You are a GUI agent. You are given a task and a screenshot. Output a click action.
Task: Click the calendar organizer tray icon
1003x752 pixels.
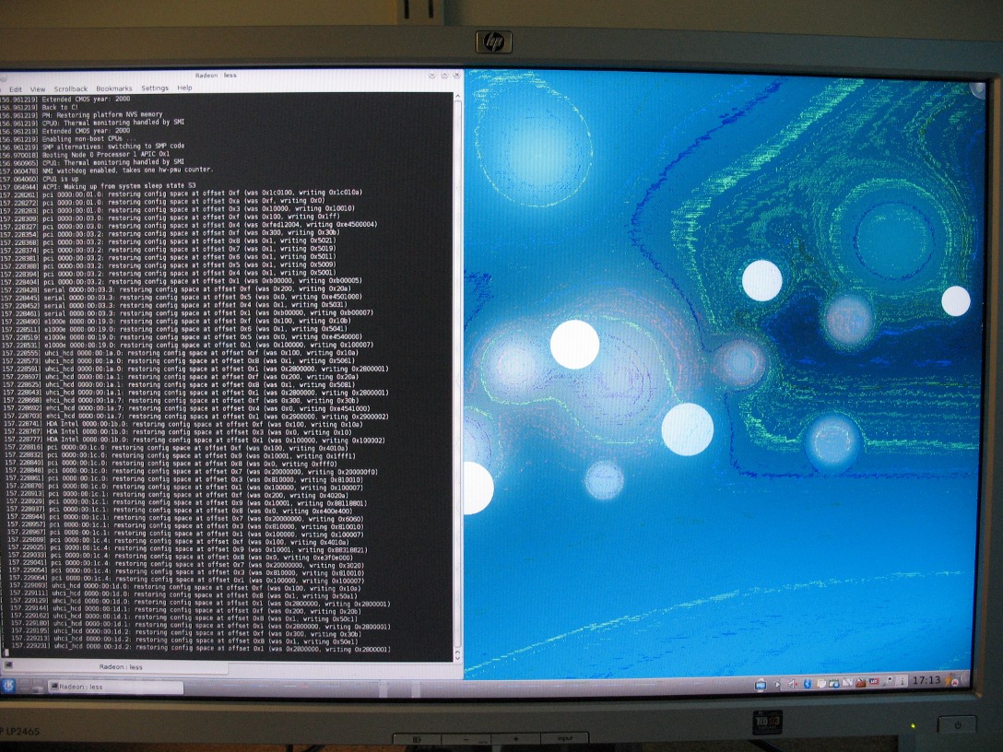(x=834, y=684)
